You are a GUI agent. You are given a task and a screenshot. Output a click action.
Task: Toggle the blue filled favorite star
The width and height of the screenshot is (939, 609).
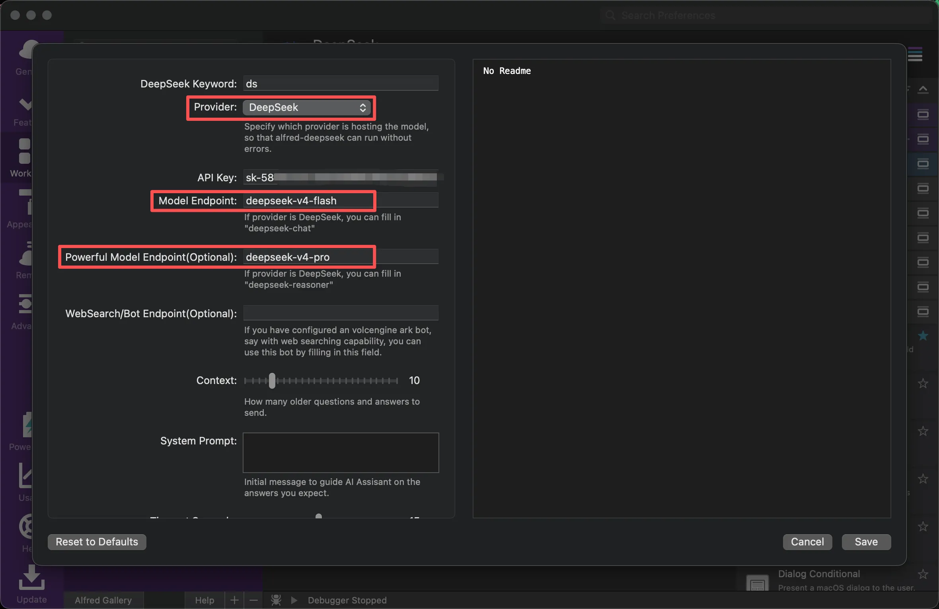click(x=923, y=336)
